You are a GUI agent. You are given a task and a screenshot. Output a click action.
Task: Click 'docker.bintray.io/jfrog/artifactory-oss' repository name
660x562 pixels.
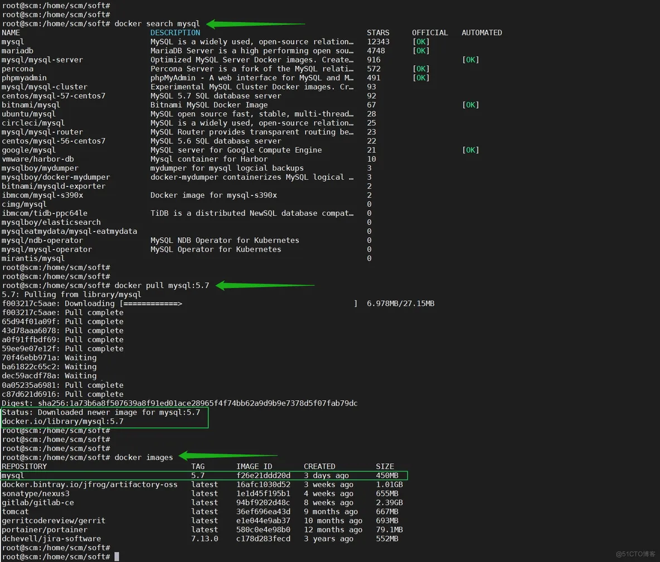[90, 484]
